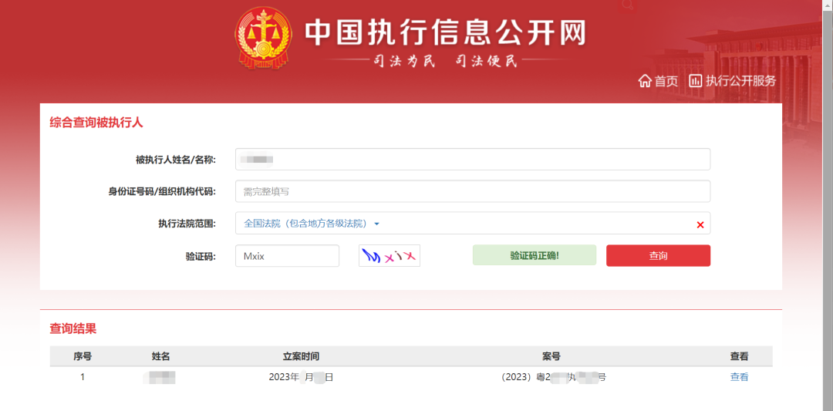Click the sequence number 1 cell
Viewport: 833px width, 411px height.
(83, 378)
